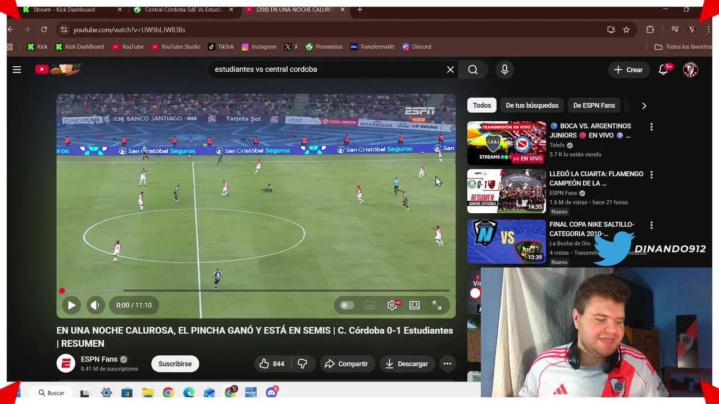Open Todos los favoritos folder
The width and height of the screenshot is (719, 404).
(x=683, y=47)
